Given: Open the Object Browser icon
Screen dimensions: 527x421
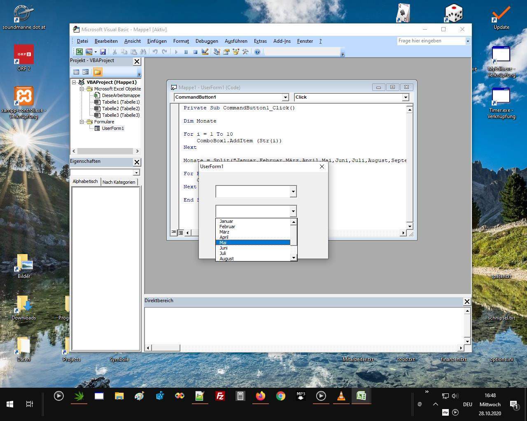Looking at the screenshot, I should (x=236, y=52).
